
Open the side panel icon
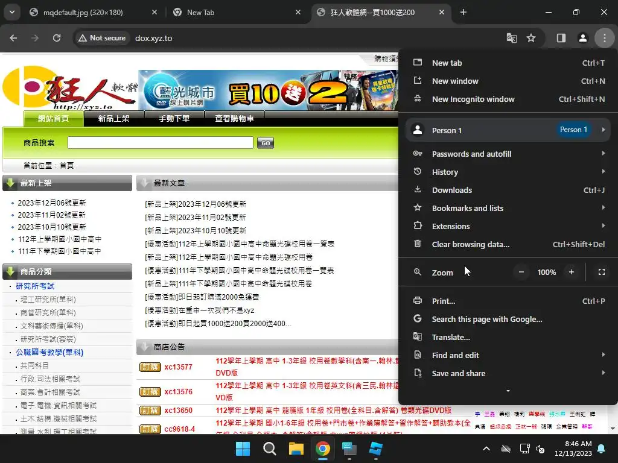coord(561,38)
